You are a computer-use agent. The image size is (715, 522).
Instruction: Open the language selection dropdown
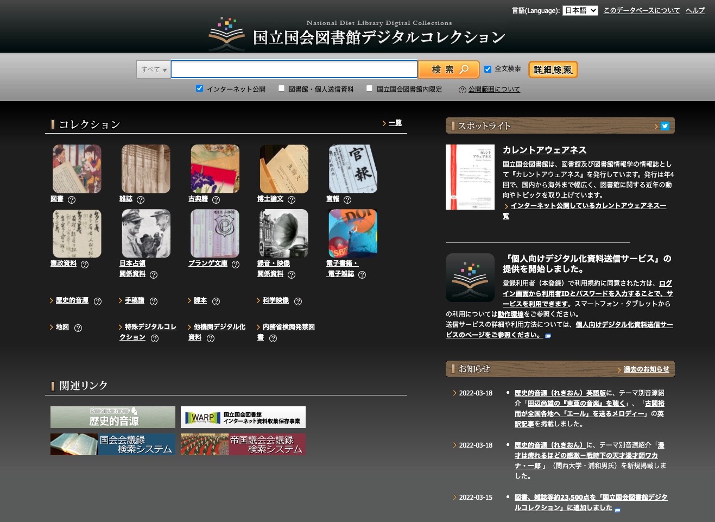point(580,10)
